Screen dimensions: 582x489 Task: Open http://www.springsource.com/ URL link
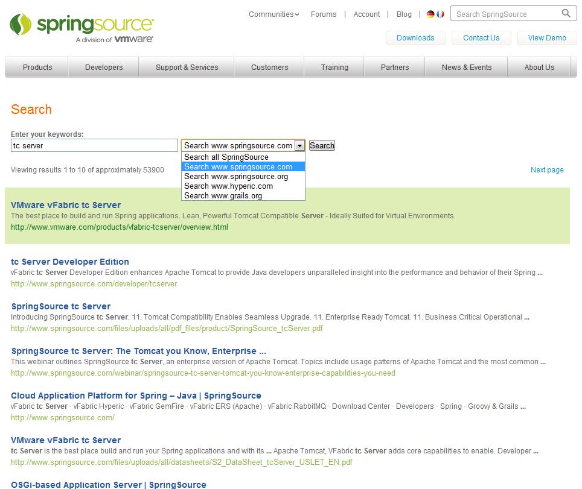coord(63,417)
